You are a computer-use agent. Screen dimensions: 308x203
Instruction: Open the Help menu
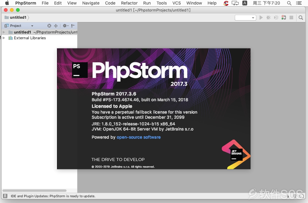point(212,3)
